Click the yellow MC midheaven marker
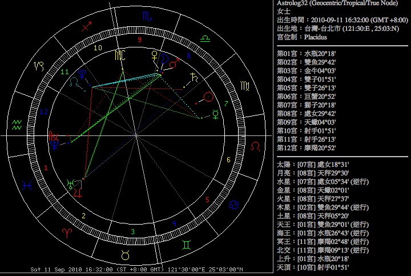Image resolution: width=411 pixels, height=276 pixels. pos(120,55)
